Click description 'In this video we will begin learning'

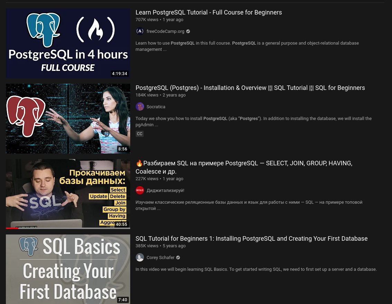[256, 269]
